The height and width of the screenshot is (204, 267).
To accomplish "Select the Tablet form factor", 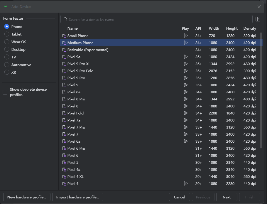I will pyautogui.click(x=7, y=34).
